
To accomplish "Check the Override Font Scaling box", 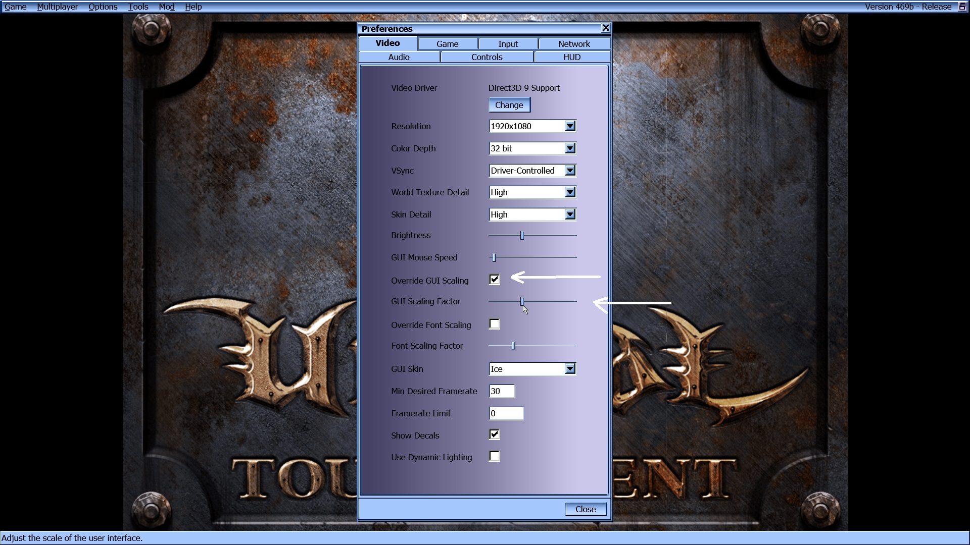I will coord(494,324).
